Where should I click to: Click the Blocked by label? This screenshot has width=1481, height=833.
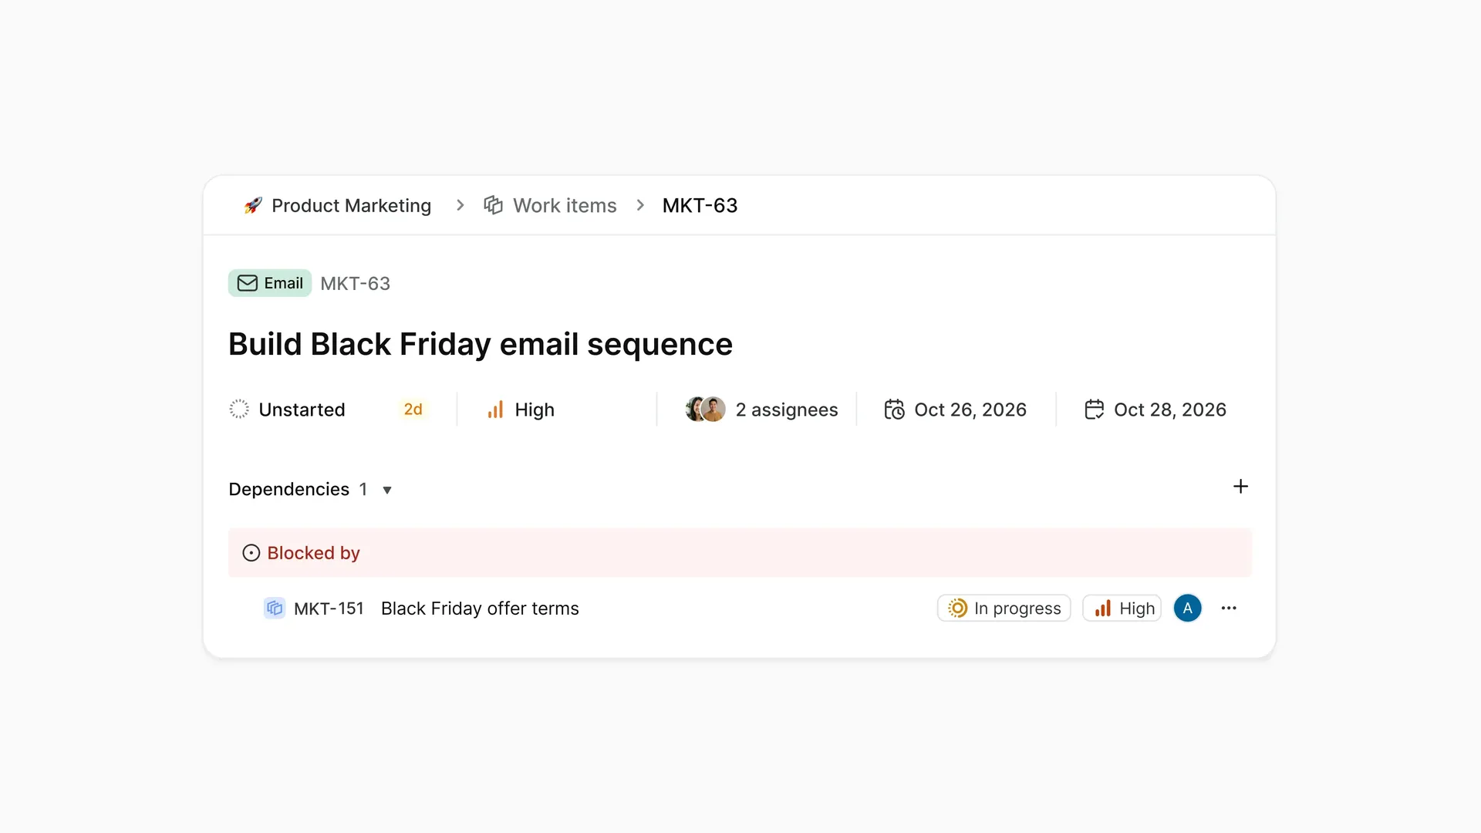point(313,553)
